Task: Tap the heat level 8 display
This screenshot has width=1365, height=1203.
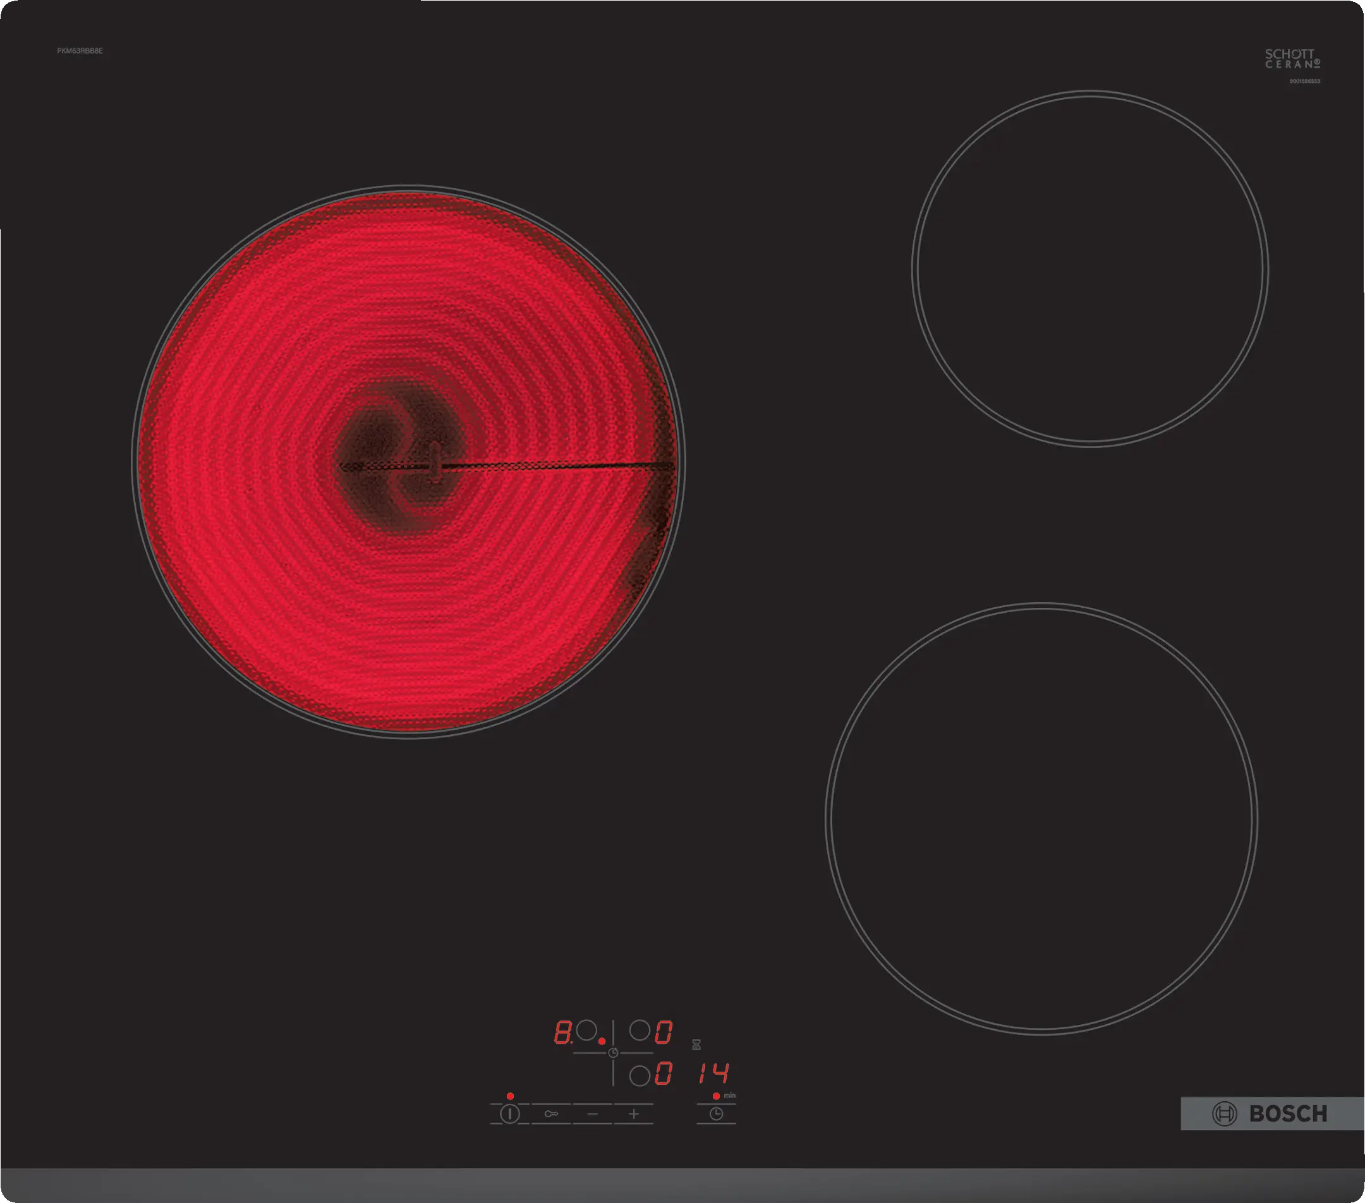Action: 562,1032
